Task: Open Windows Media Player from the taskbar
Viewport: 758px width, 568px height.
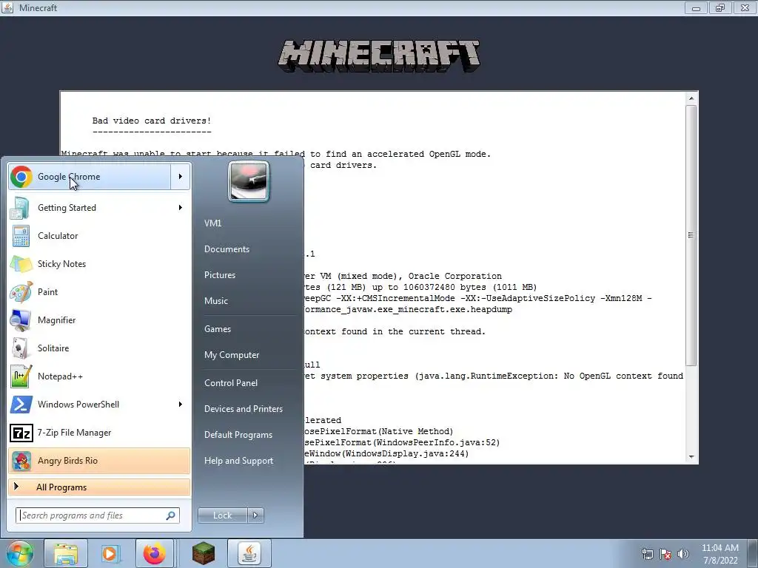Action: [110, 553]
